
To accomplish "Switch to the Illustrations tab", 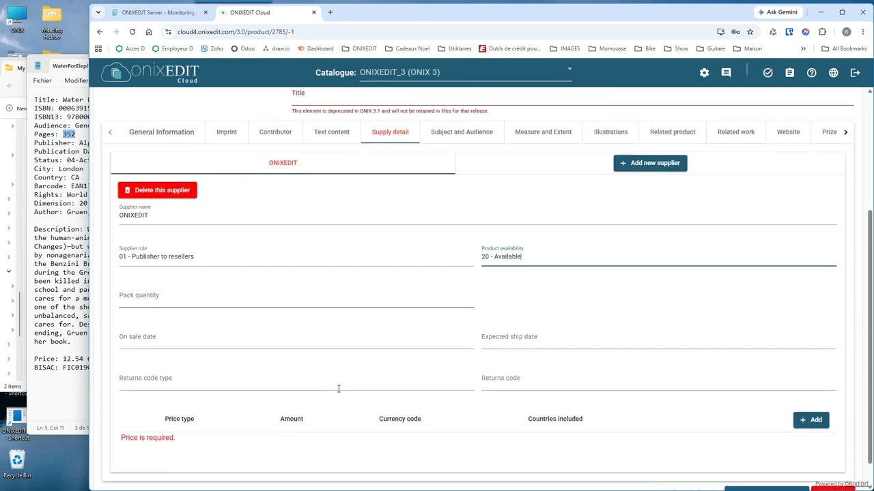I will tap(610, 132).
